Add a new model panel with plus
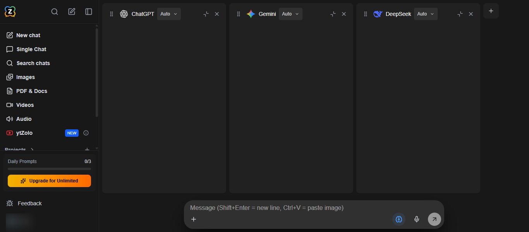The height and width of the screenshot is (232, 529). (x=491, y=11)
